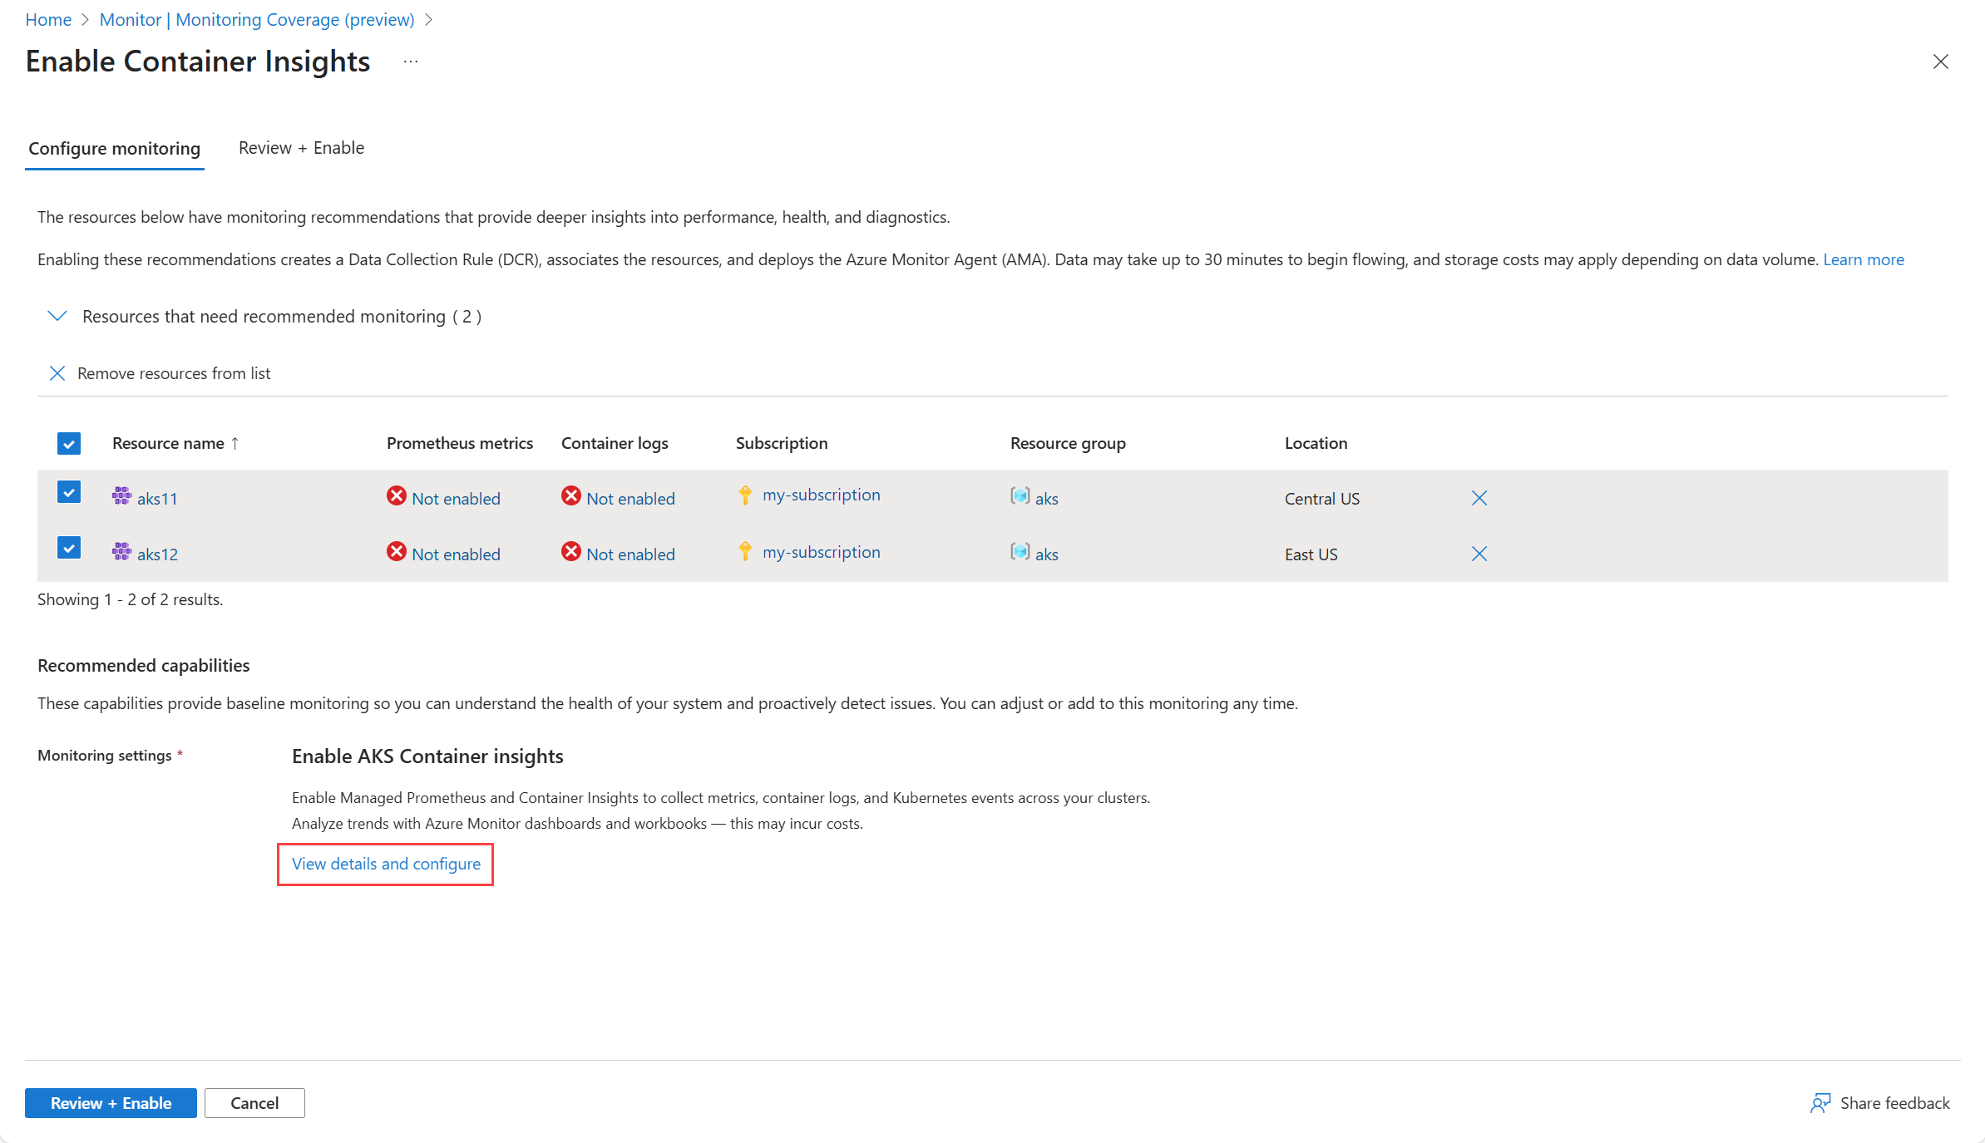Click the Cancel button
The height and width of the screenshot is (1143, 1985).
coord(254,1103)
